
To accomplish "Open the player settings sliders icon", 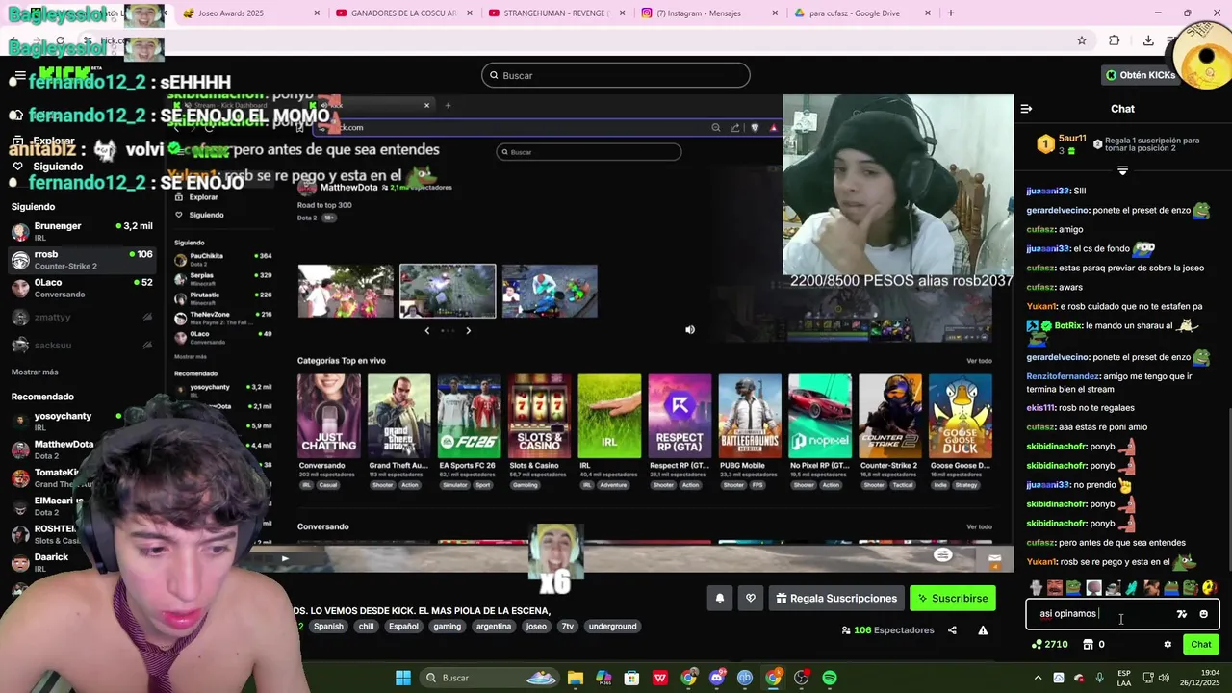I will click(943, 555).
